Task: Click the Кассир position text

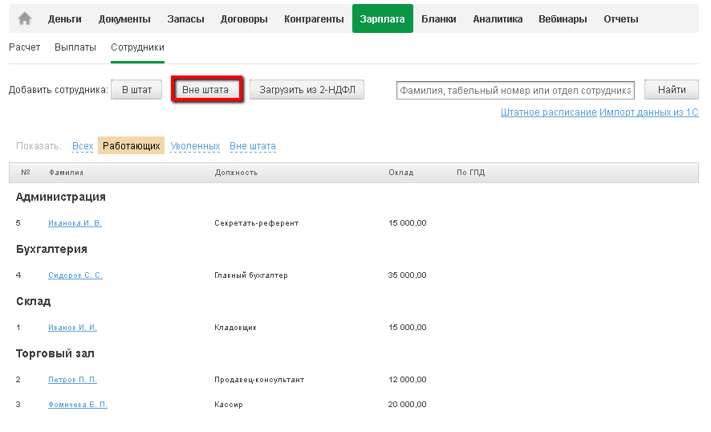Action: pyautogui.click(x=229, y=405)
